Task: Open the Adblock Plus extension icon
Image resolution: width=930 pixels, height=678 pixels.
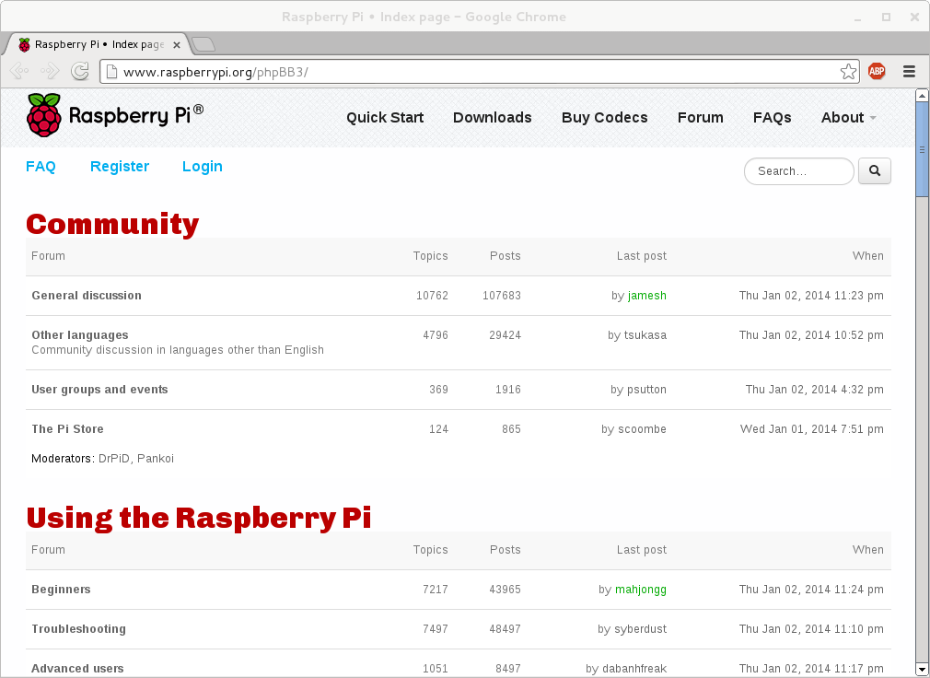Action: (877, 72)
